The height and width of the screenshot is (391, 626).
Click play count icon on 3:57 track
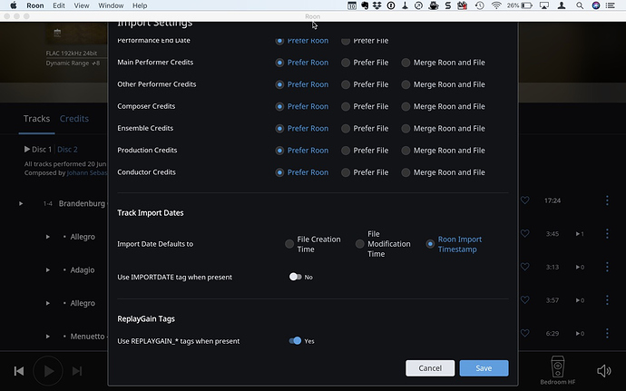coord(580,300)
